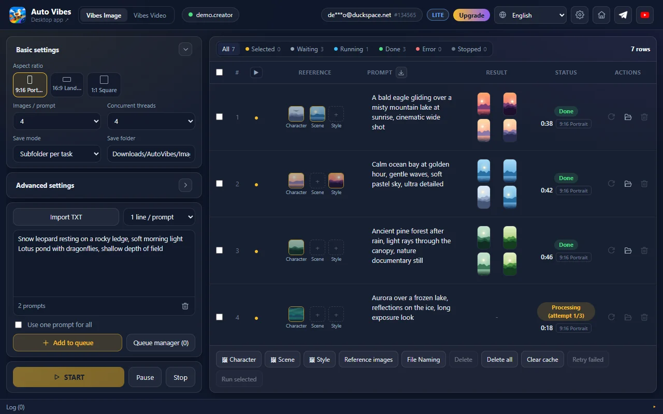Click the Save folder path field
Image resolution: width=663 pixels, height=414 pixels.
151,154
